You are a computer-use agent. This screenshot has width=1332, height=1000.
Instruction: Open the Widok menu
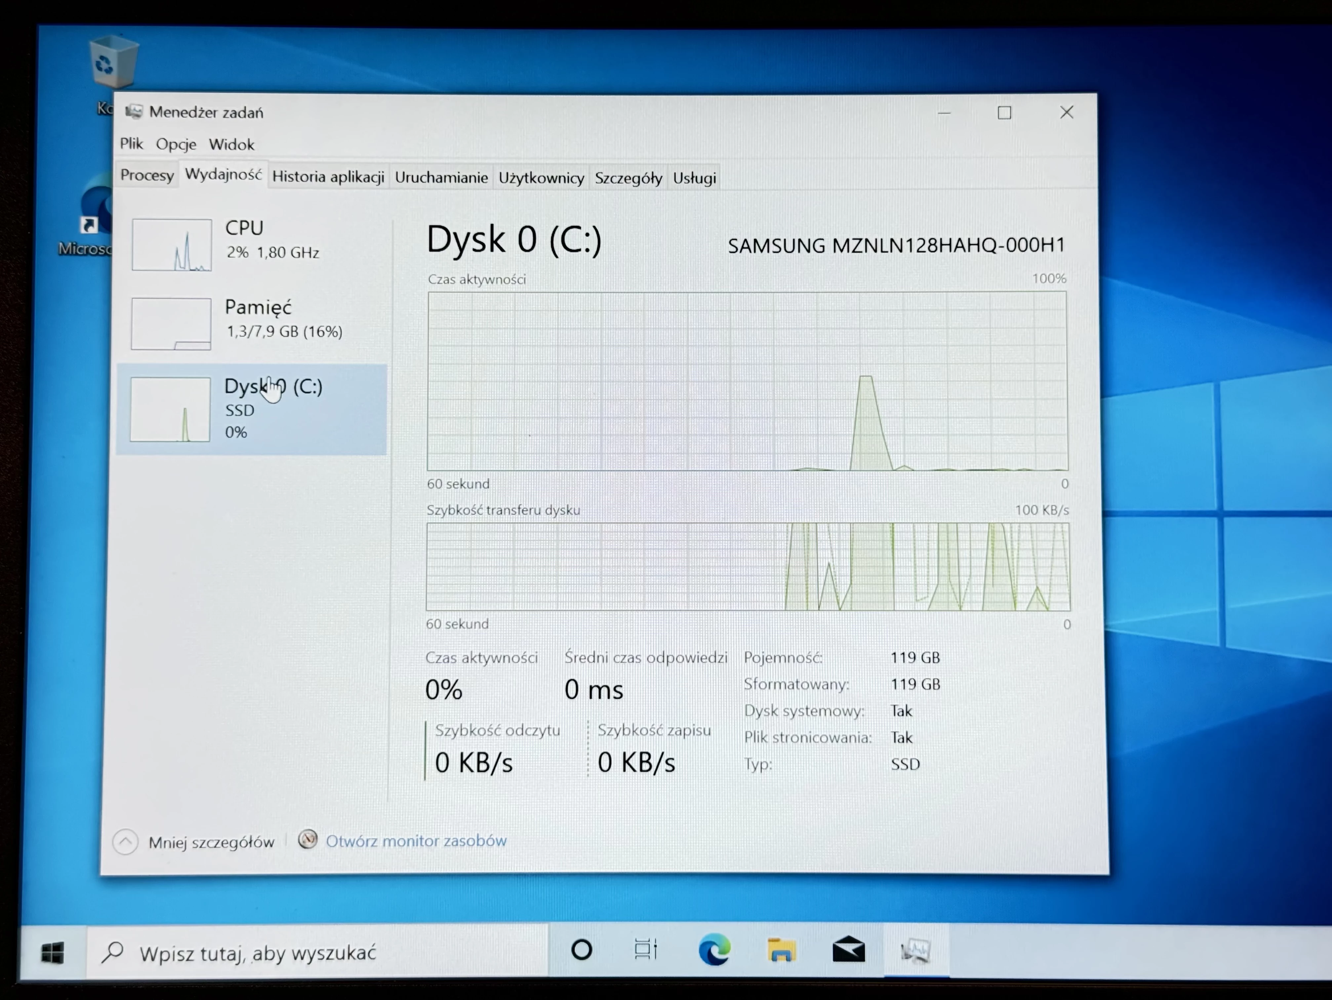[231, 145]
